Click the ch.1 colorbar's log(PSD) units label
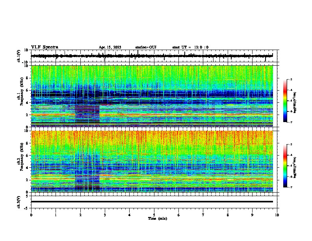 295,103
